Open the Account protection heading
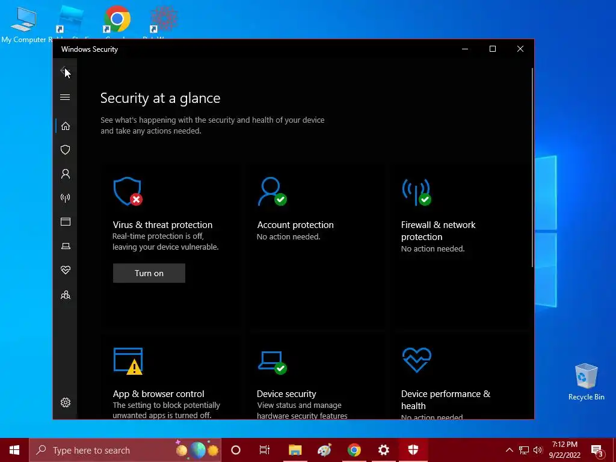 tap(295, 225)
